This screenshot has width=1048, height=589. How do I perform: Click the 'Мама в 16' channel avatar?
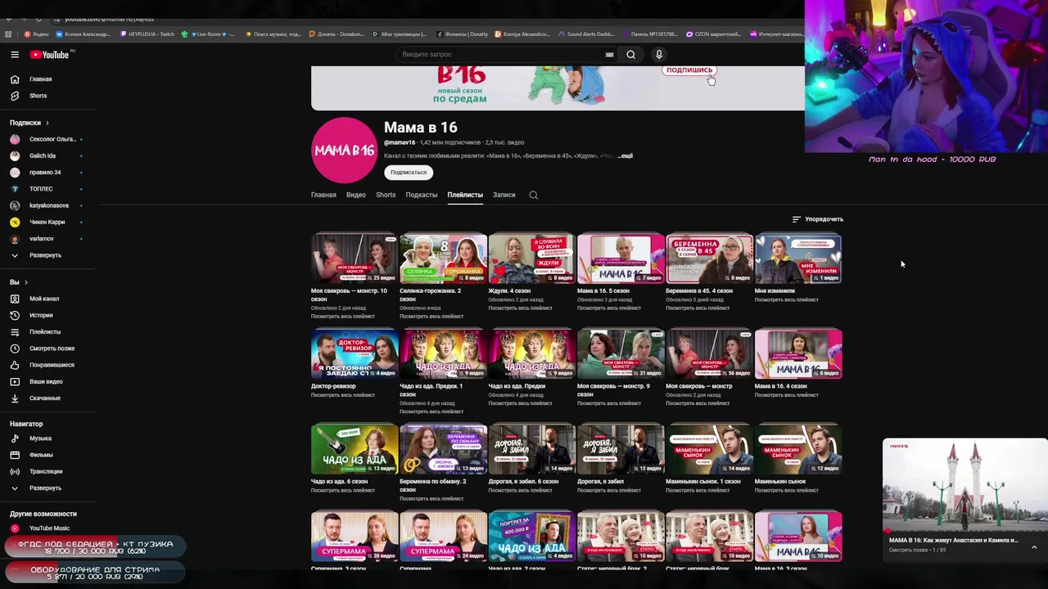point(345,150)
